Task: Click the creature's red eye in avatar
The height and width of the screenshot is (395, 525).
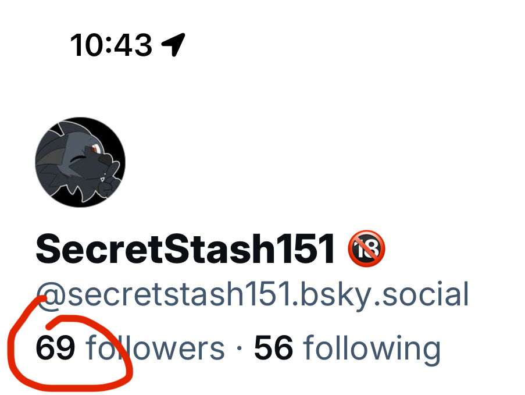Action: coord(95,148)
